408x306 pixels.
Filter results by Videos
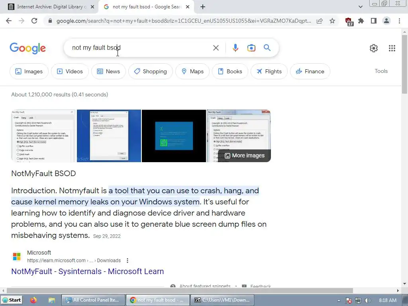pos(70,71)
